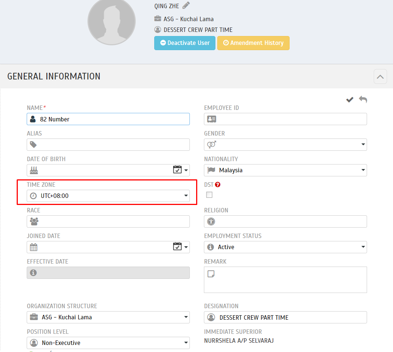This screenshot has width=393, height=352.
Task: Open the Amendment History
Action: [x=253, y=43]
